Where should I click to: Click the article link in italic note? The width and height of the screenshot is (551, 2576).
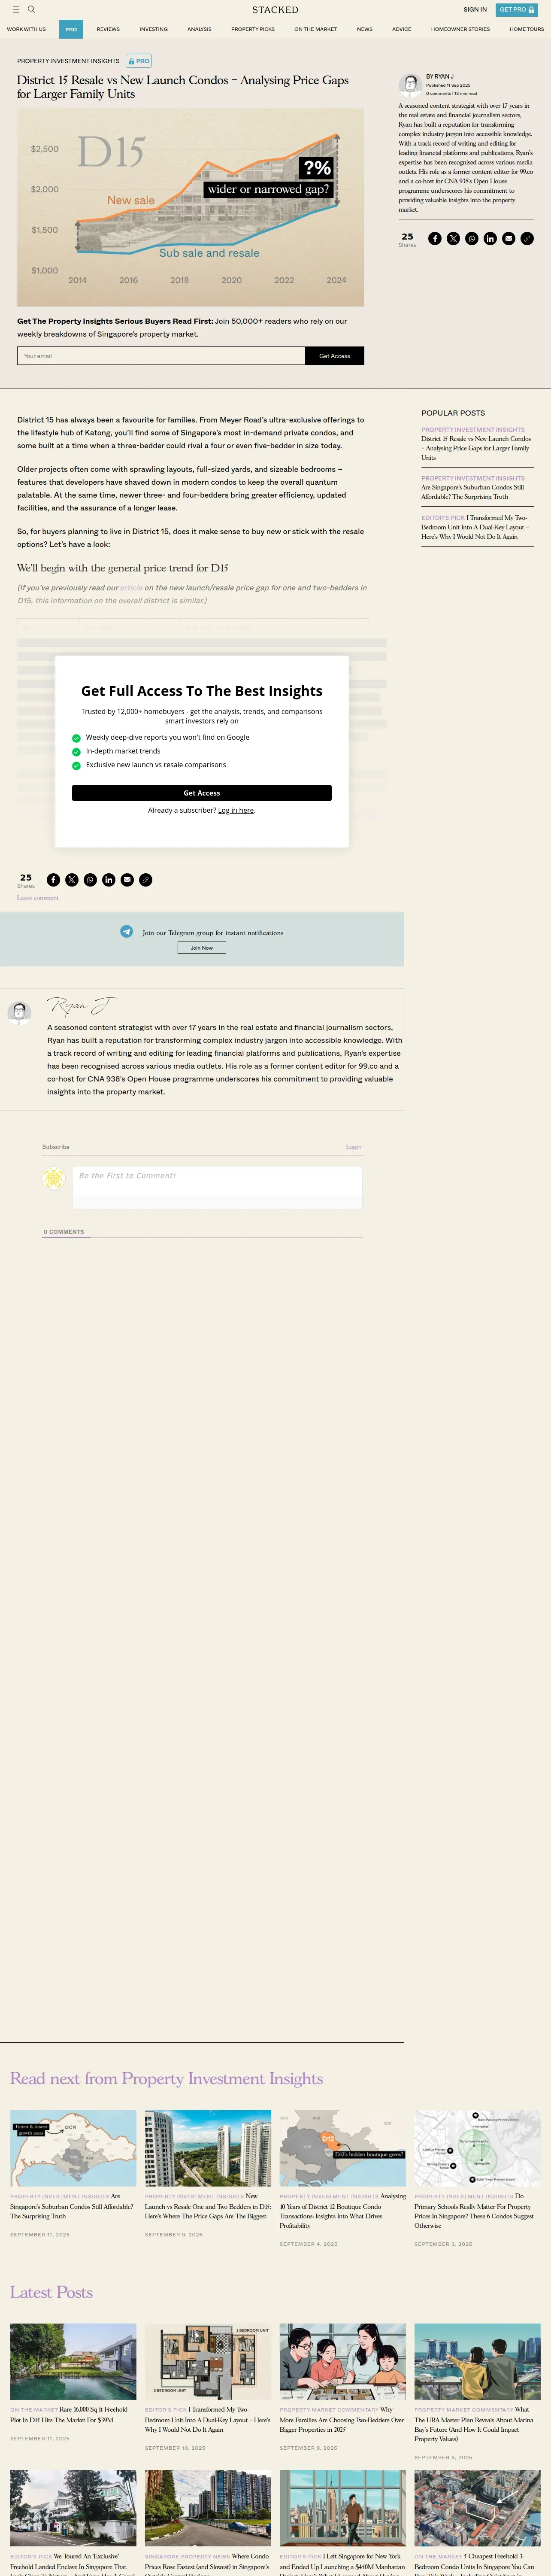coord(131,588)
